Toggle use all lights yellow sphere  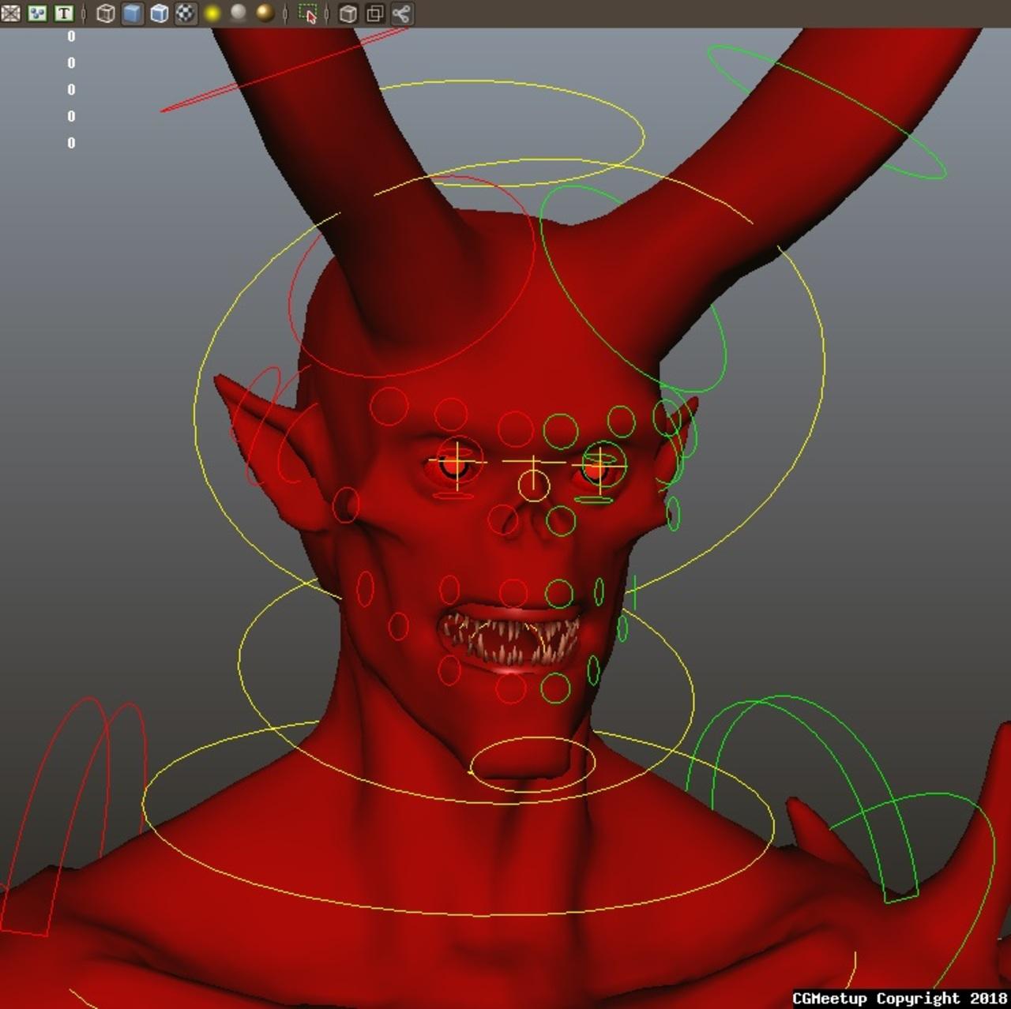212,13
